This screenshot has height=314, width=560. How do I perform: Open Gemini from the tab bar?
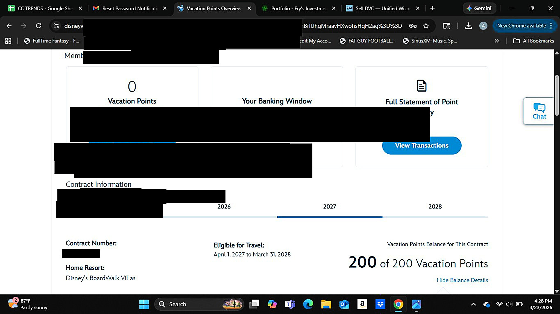click(x=479, y=8)
